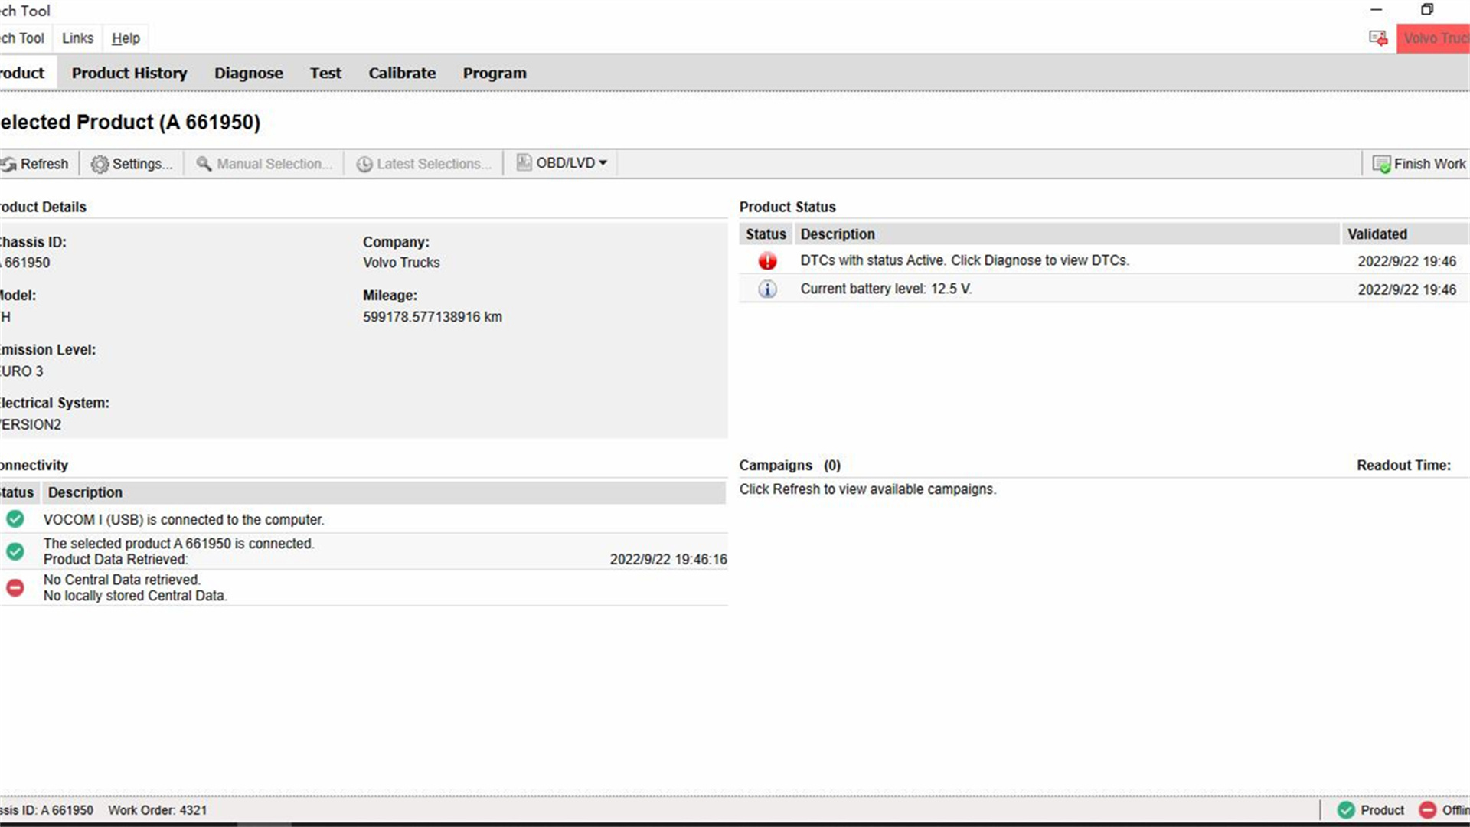Select the DTCs with status Active row
The height and width of the screenshot is (827, 1470).
(x=1104, y=261)
